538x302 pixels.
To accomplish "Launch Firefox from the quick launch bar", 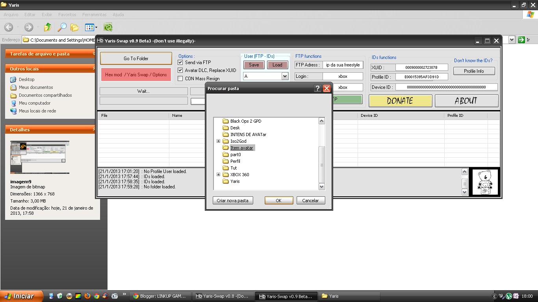I will 87,296.
